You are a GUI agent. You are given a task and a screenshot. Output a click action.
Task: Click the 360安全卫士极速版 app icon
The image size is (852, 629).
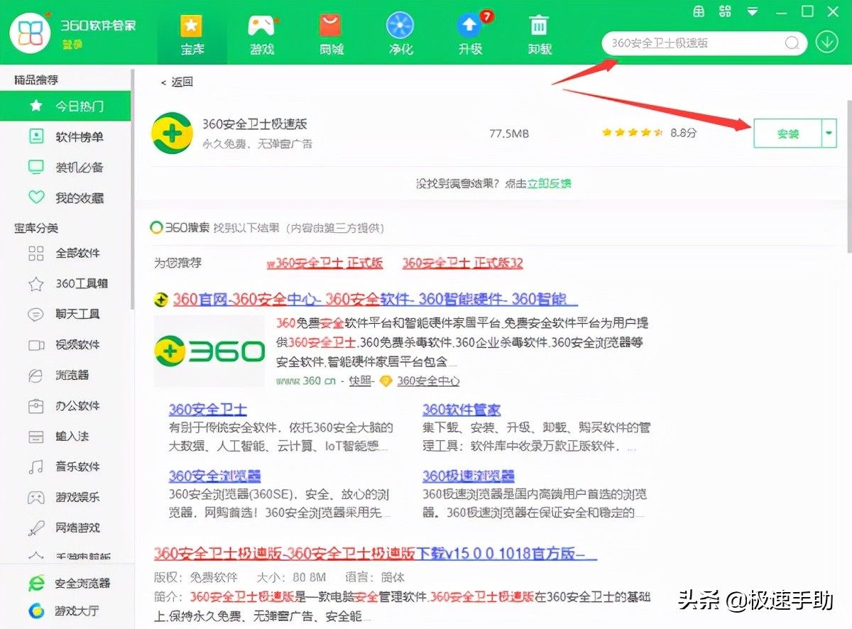pyautogui.click(x=172, y=133)
